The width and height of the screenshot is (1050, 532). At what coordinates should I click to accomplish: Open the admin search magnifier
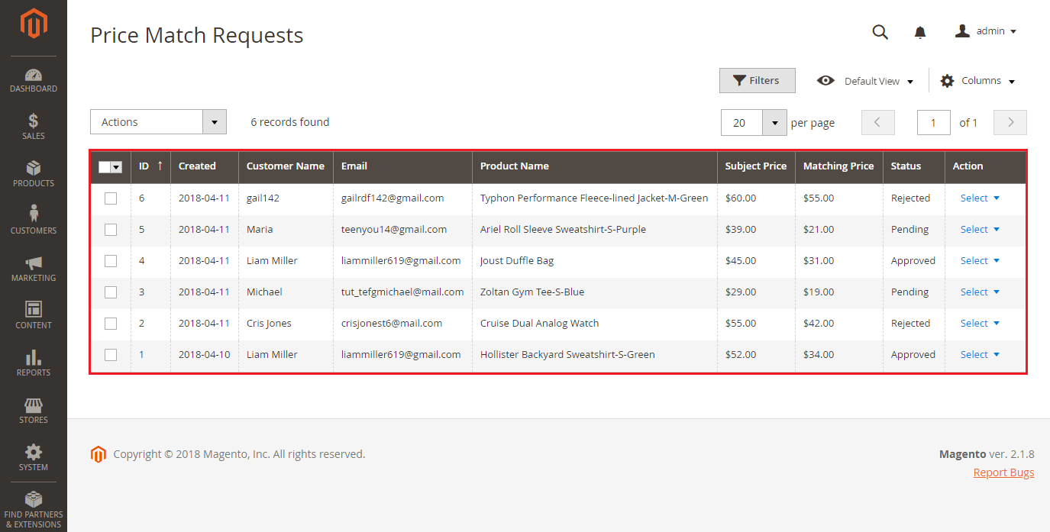[880, 32]
